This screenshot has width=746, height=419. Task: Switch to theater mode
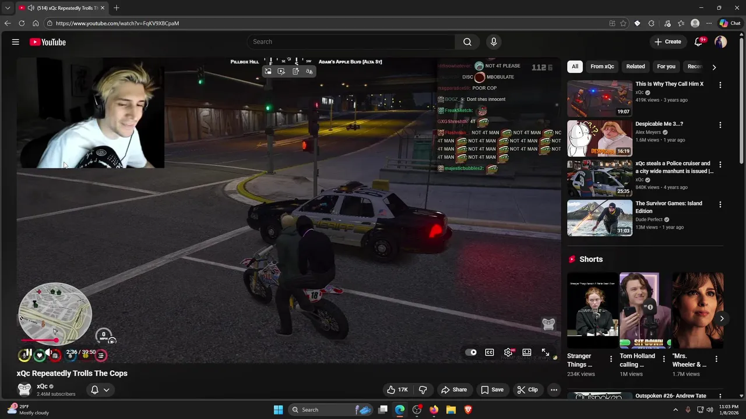527,352
